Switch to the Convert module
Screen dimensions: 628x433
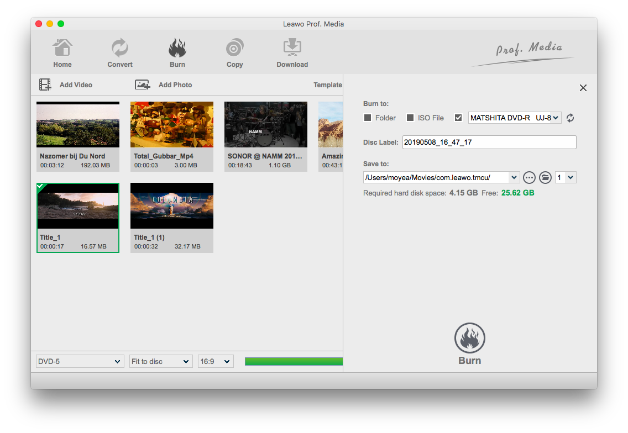coord(120,54)
